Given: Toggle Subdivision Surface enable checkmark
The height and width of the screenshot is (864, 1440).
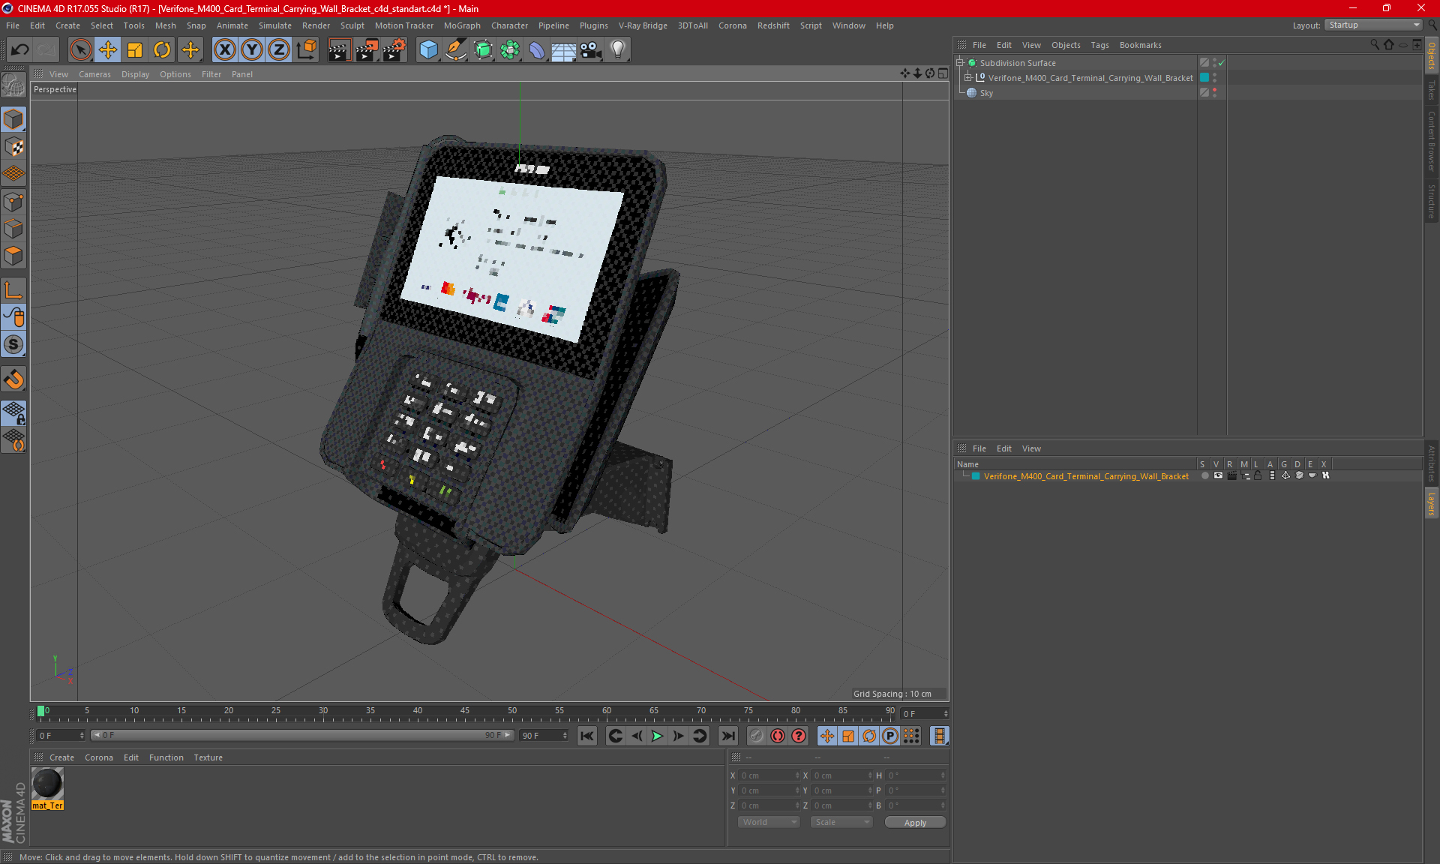Looking at the screenshot, I should click(x=1221, y=63).
